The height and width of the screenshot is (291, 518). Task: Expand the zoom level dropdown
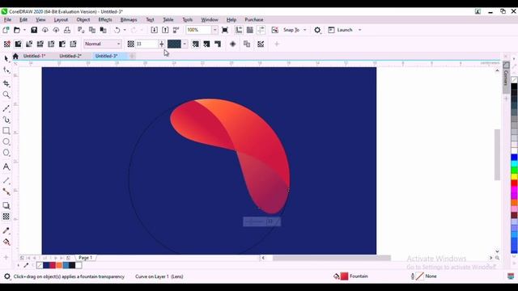214,30
